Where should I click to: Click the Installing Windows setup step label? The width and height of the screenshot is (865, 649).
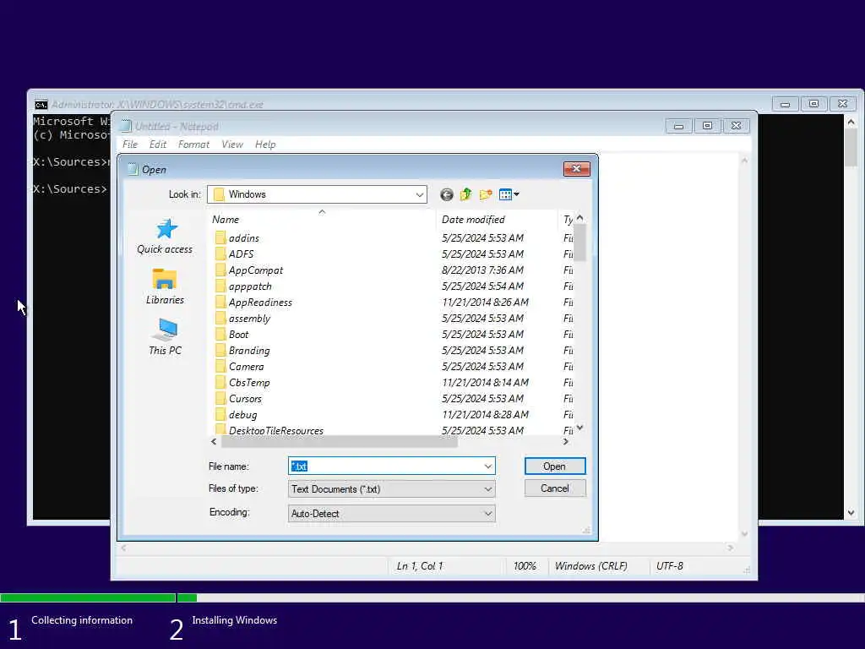tap(235, 619)
